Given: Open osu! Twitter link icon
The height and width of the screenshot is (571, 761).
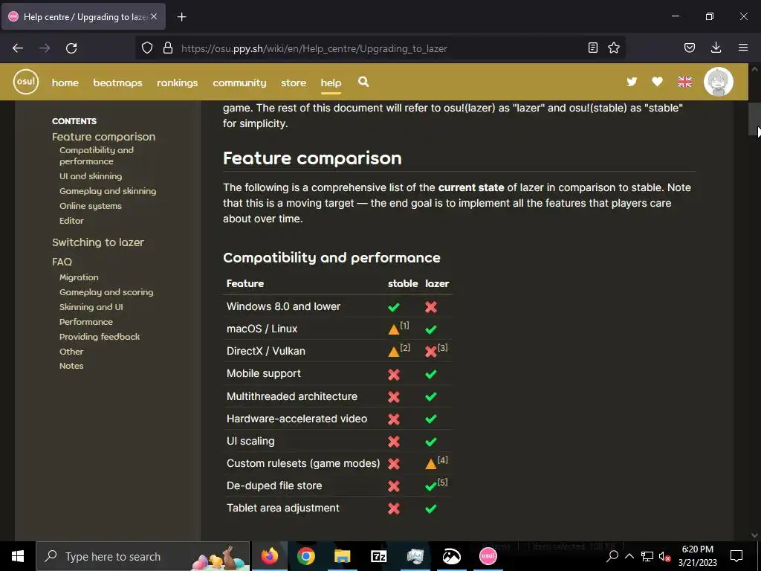Looking at the screenshot, I should pos(632,82).
